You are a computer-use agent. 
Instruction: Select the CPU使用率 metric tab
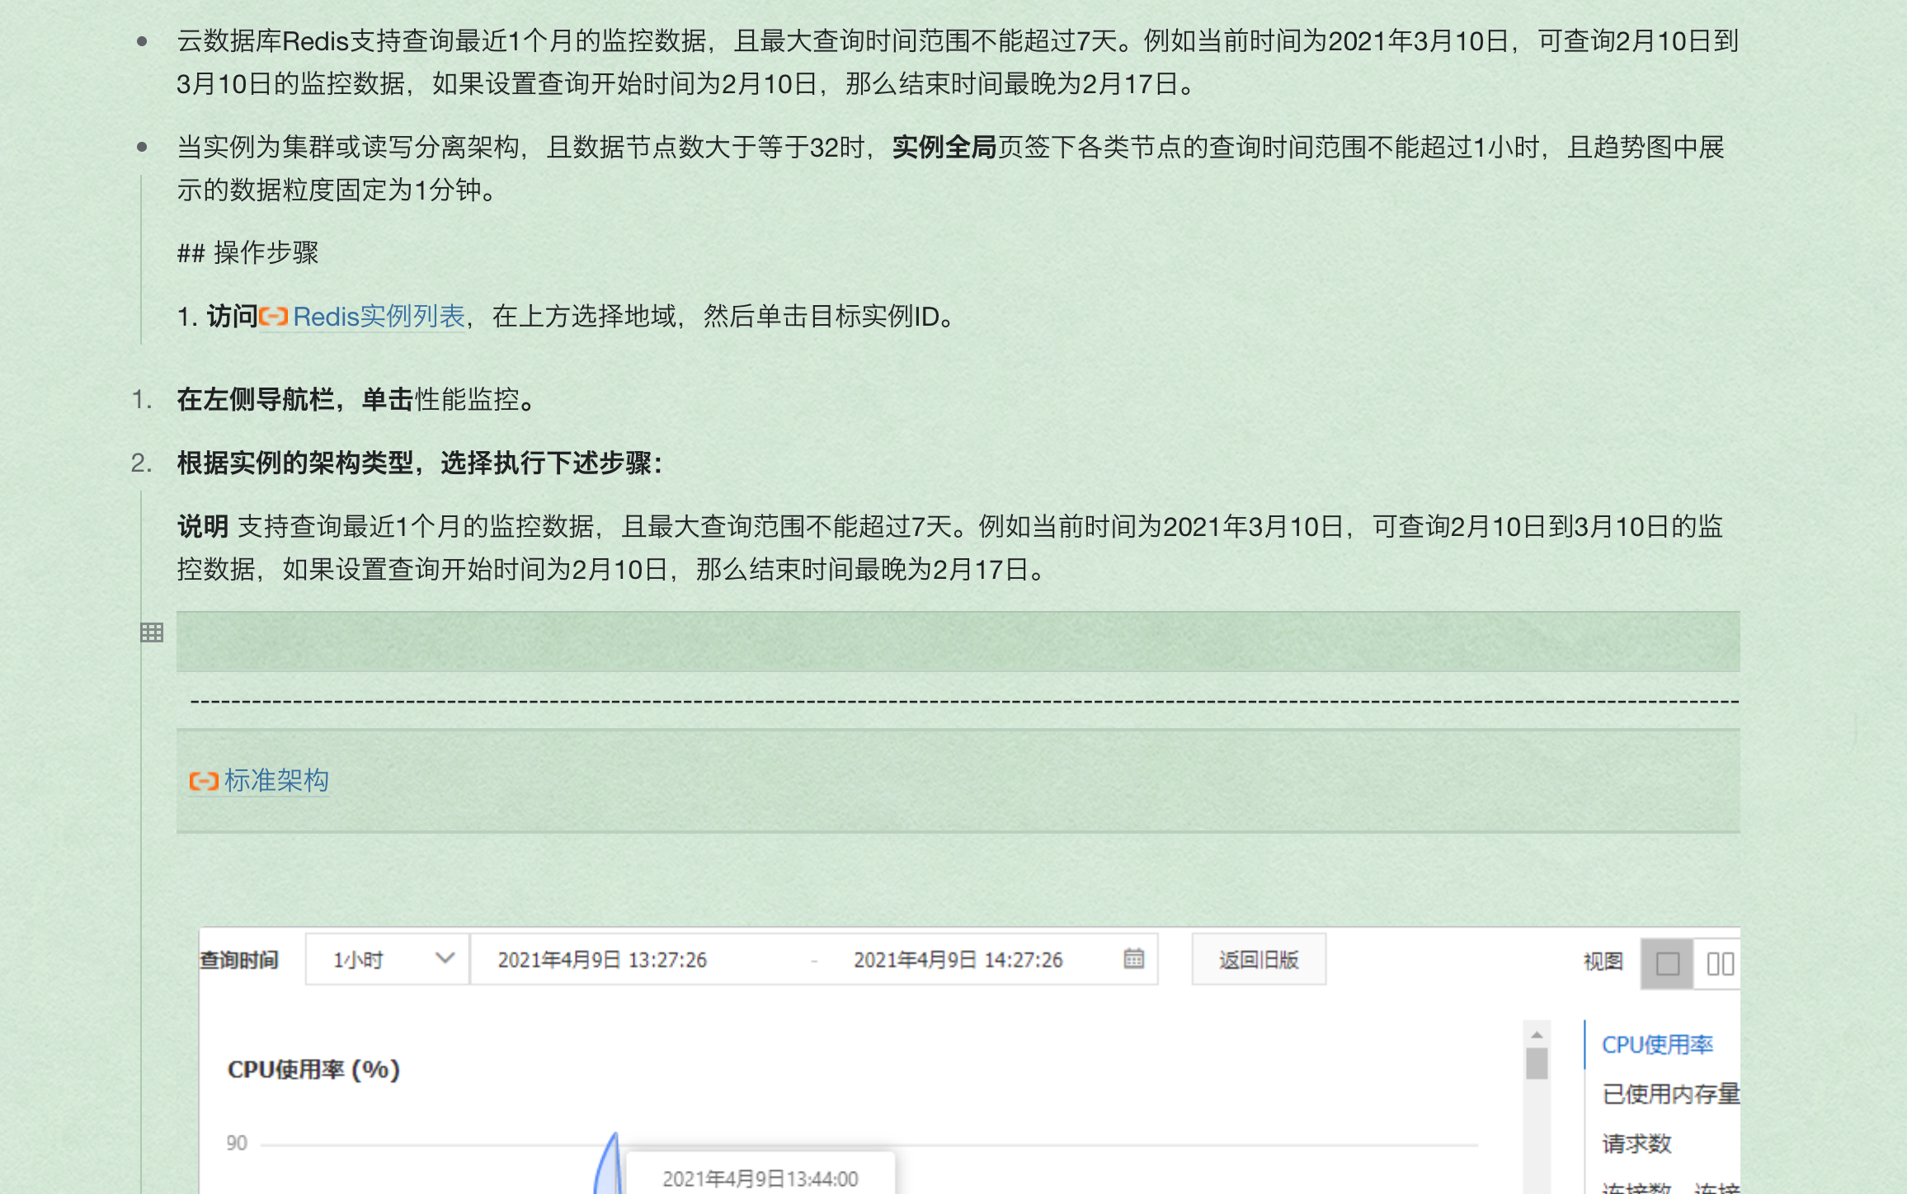[x=1657, y=1045]
